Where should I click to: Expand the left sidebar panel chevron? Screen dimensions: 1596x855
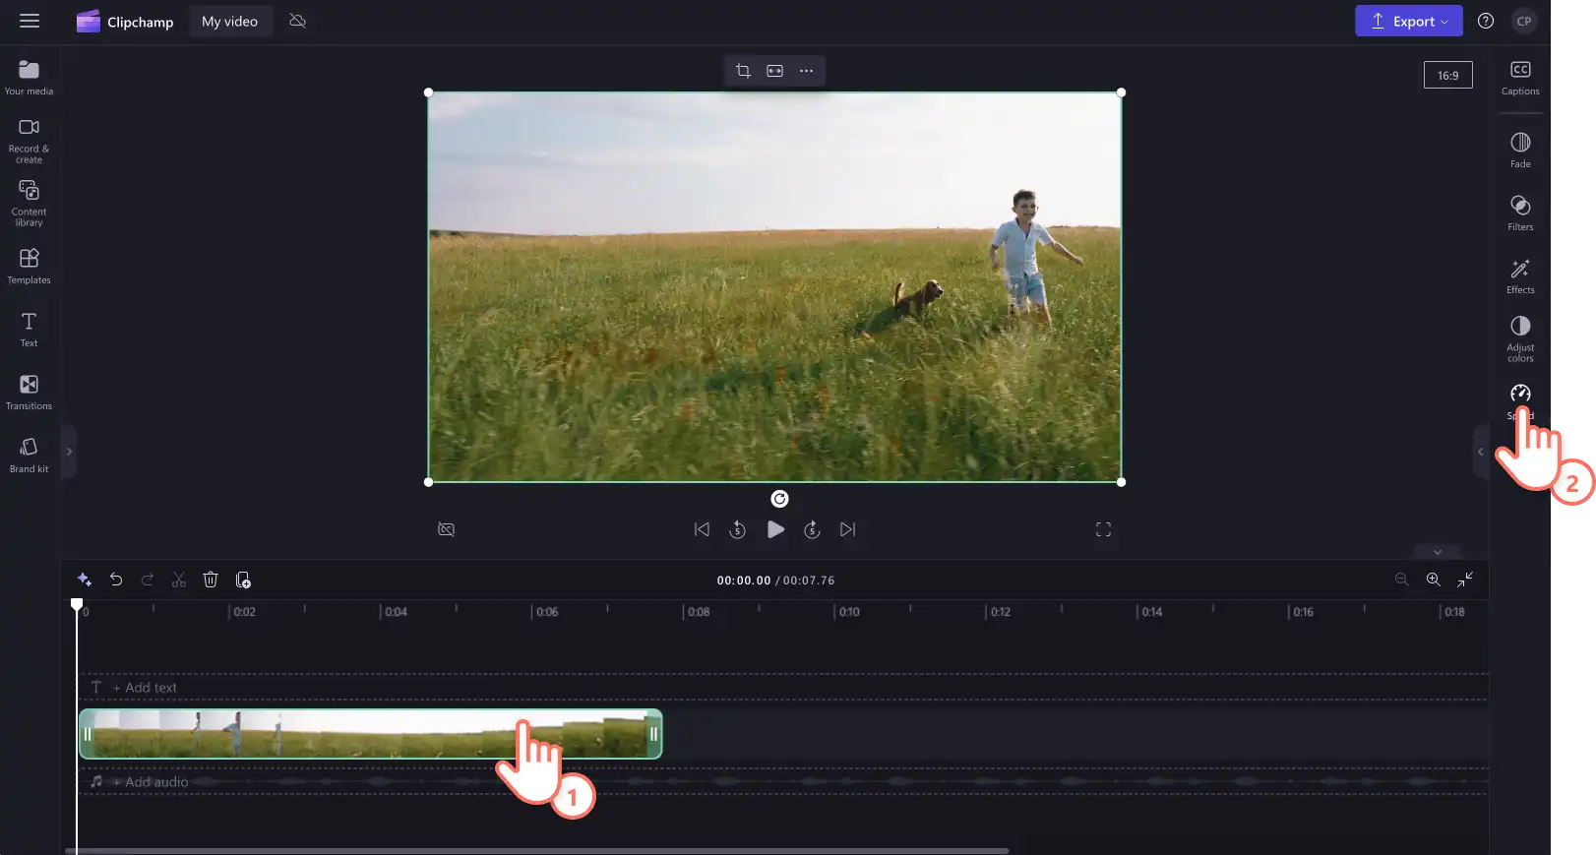click(x=69, y=452)
